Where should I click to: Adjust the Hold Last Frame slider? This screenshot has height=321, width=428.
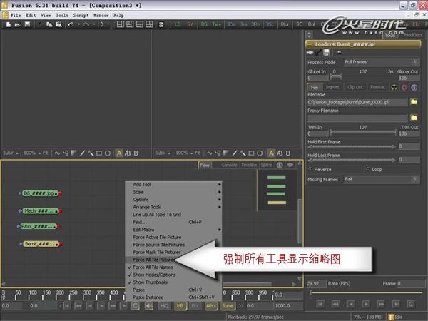pyautogui.click(x=352, y=160)
